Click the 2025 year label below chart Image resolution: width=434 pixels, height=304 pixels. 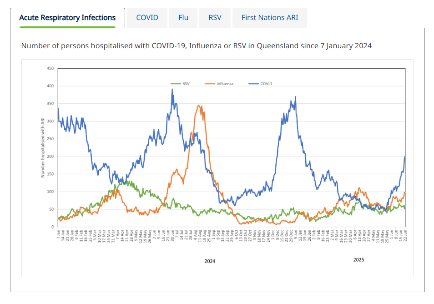(x=358, y=260)
